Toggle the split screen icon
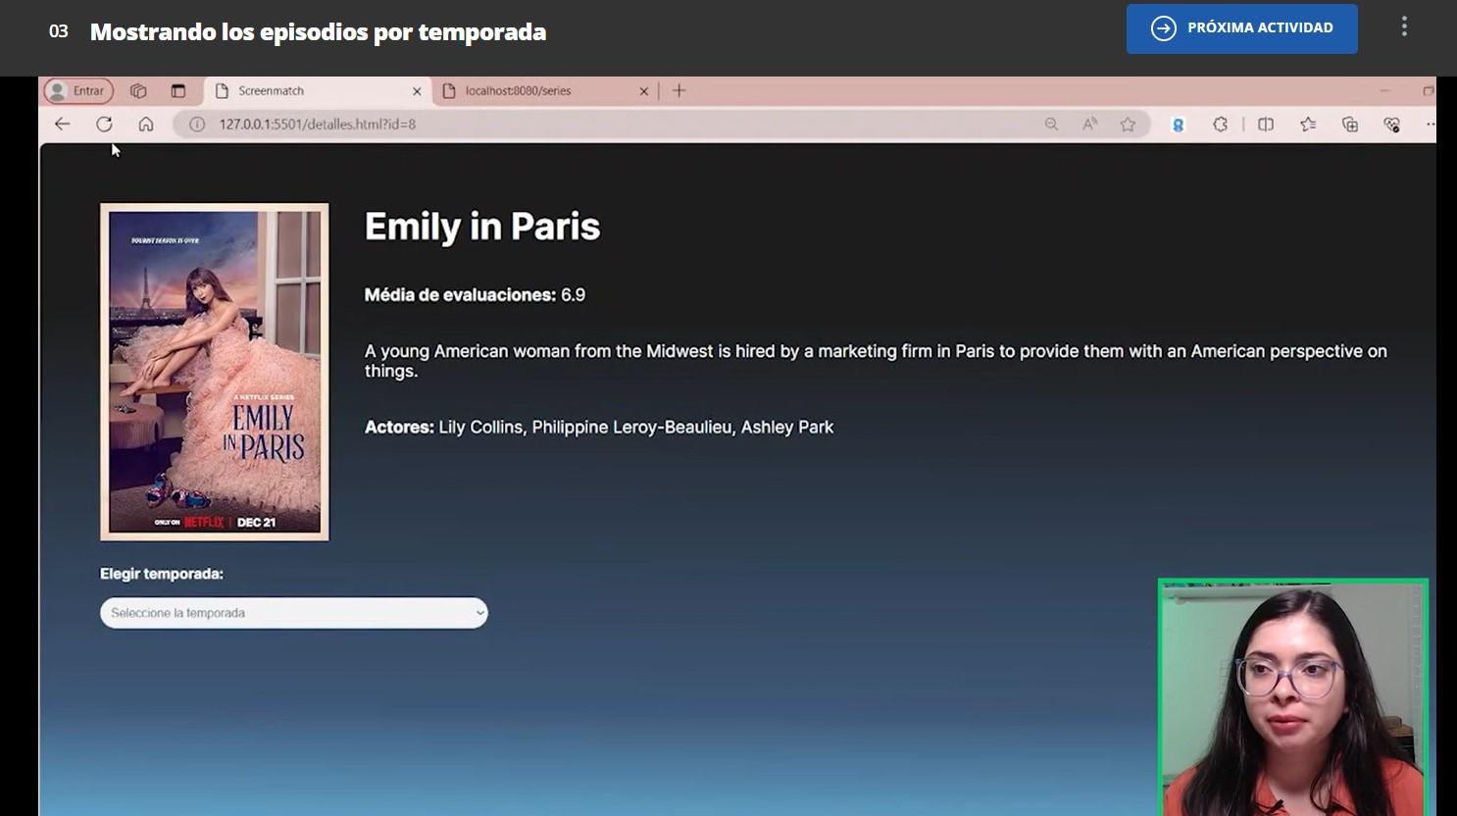 coord(1266,125)
